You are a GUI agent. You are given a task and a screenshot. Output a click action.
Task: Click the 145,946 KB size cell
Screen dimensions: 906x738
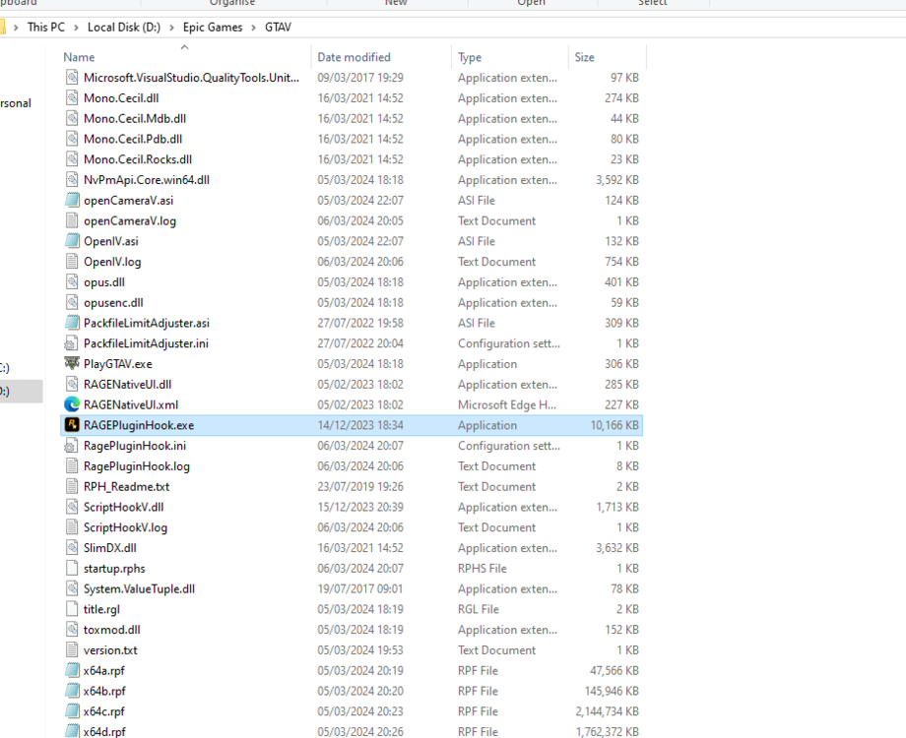click(612, 691)
